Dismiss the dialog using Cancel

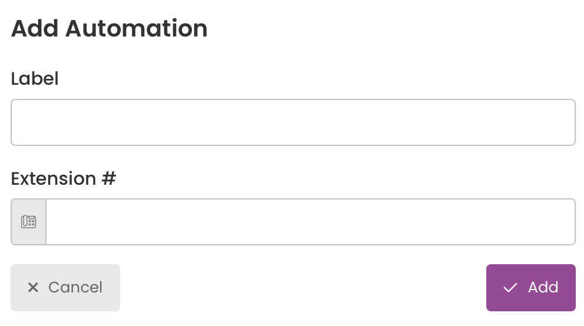pyautogui.click(x=65, y=288)
